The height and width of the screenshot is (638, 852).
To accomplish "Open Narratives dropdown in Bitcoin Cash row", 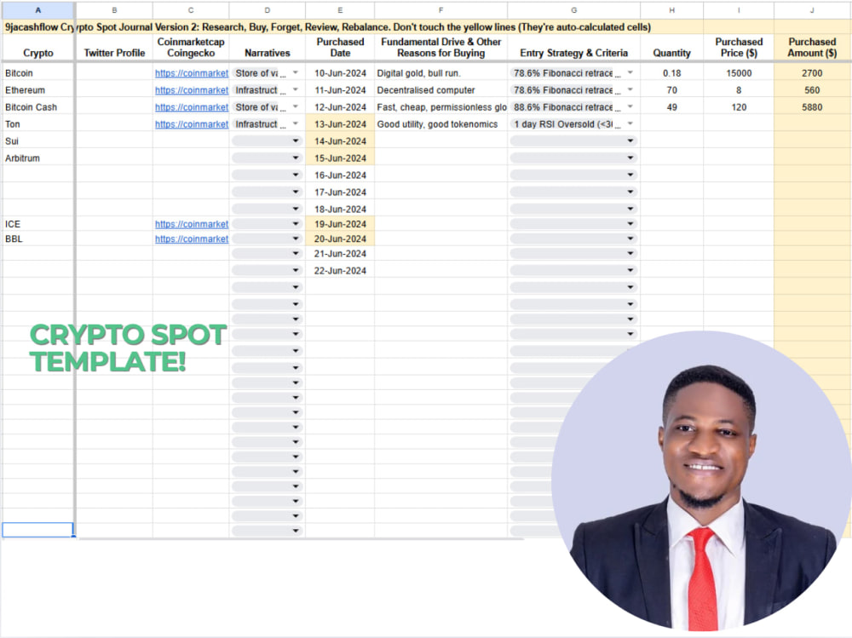I will click(296, 106).
